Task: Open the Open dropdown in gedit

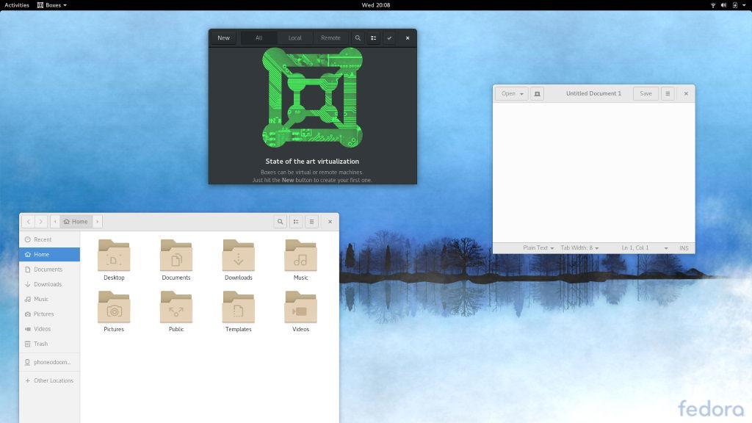Action: coord(511,93)
